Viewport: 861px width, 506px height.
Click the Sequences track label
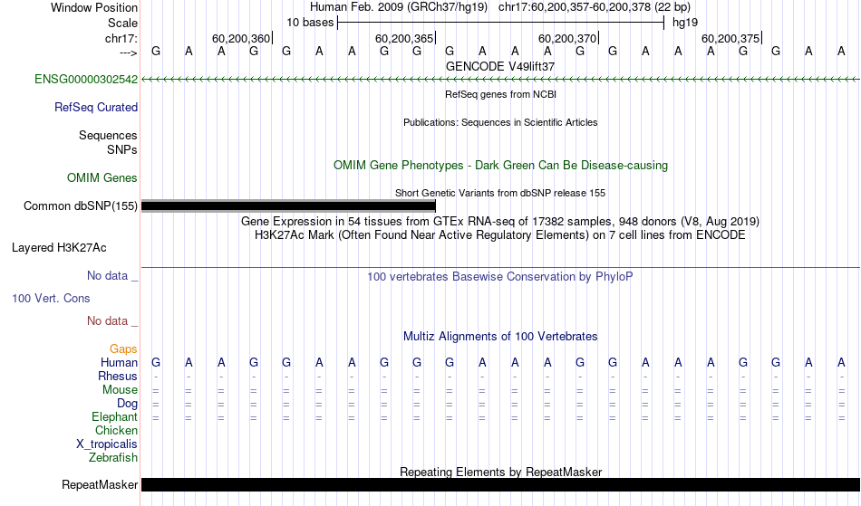coord(108,136)
